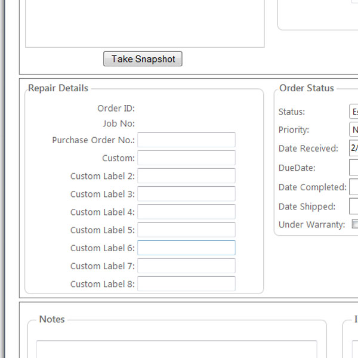The width and height of the screenshot is (358, 358).
Task: Click inside the Notes text area
Action: pyautogui.click(x=177, y=349)
